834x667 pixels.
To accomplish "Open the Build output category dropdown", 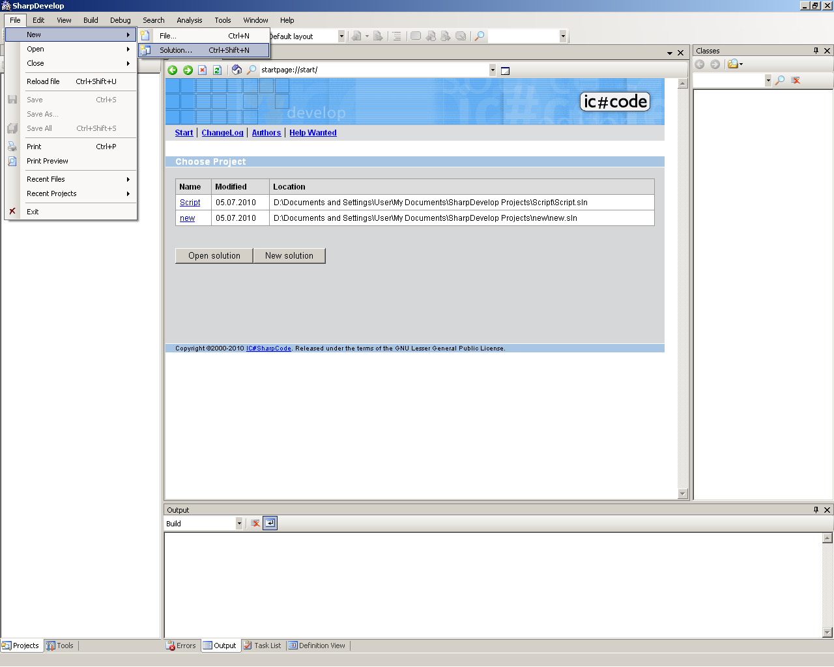I will 238,524.
